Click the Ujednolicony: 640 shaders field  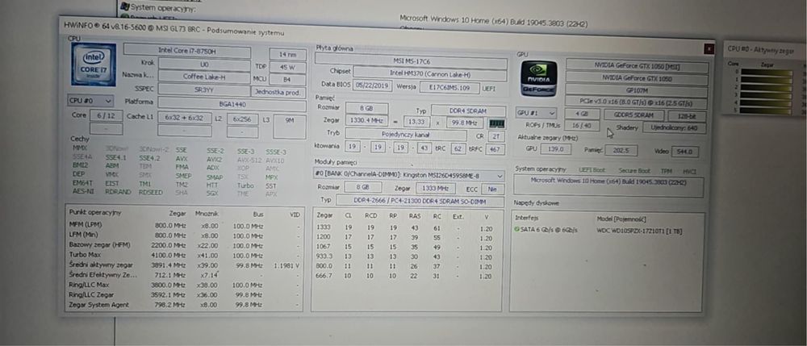click(675, 127)
